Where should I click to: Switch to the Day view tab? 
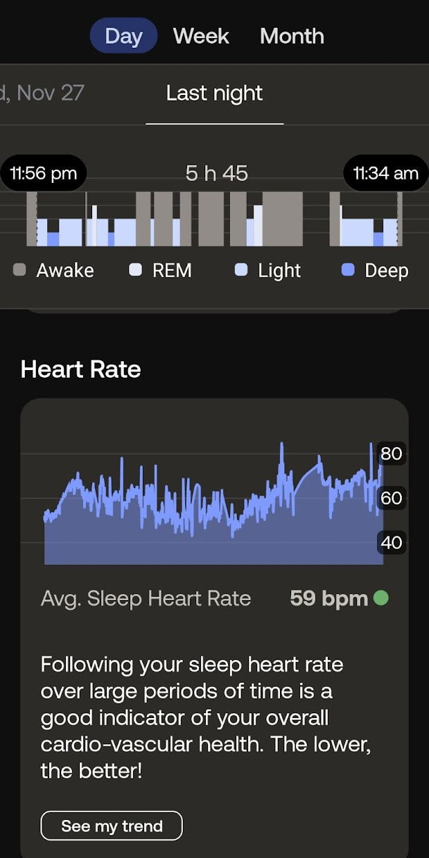coord(123,36)
